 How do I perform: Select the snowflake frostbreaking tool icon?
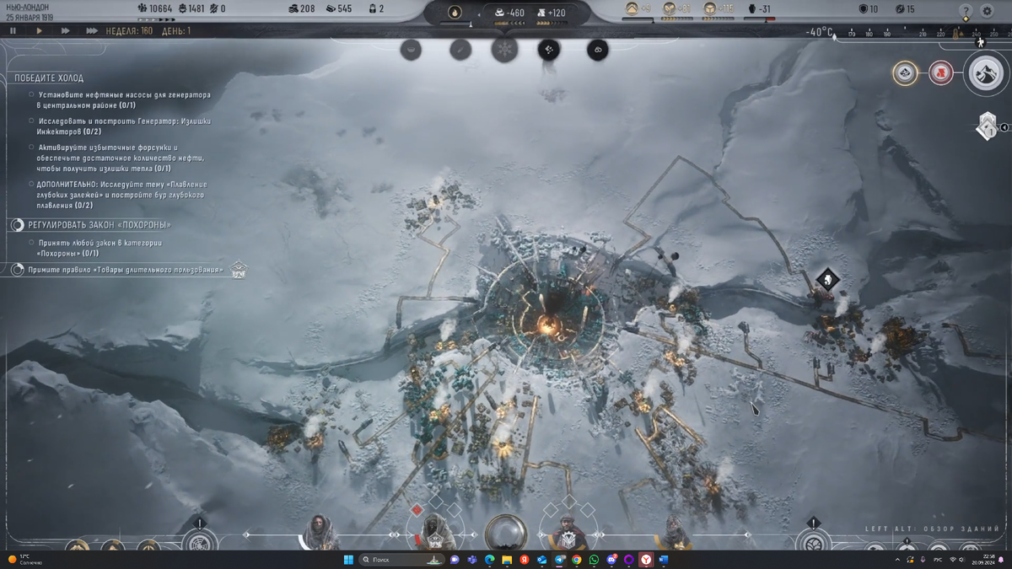(x=504, y=49)
